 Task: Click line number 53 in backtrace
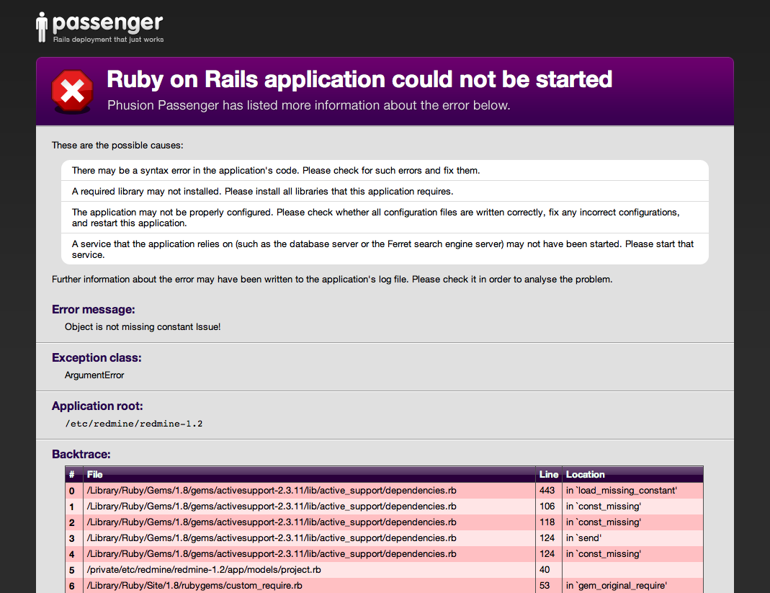[545, 586]
